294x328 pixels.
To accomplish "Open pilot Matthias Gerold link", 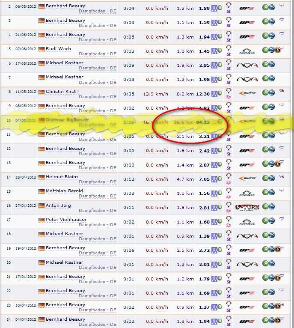I will coord(64,191).
